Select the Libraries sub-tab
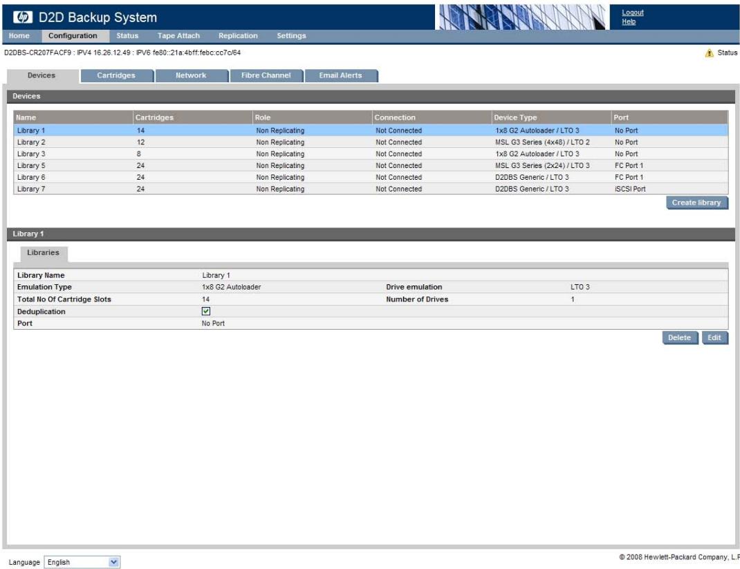The width and height of the screenshot is (740, 569). (44, 253)
